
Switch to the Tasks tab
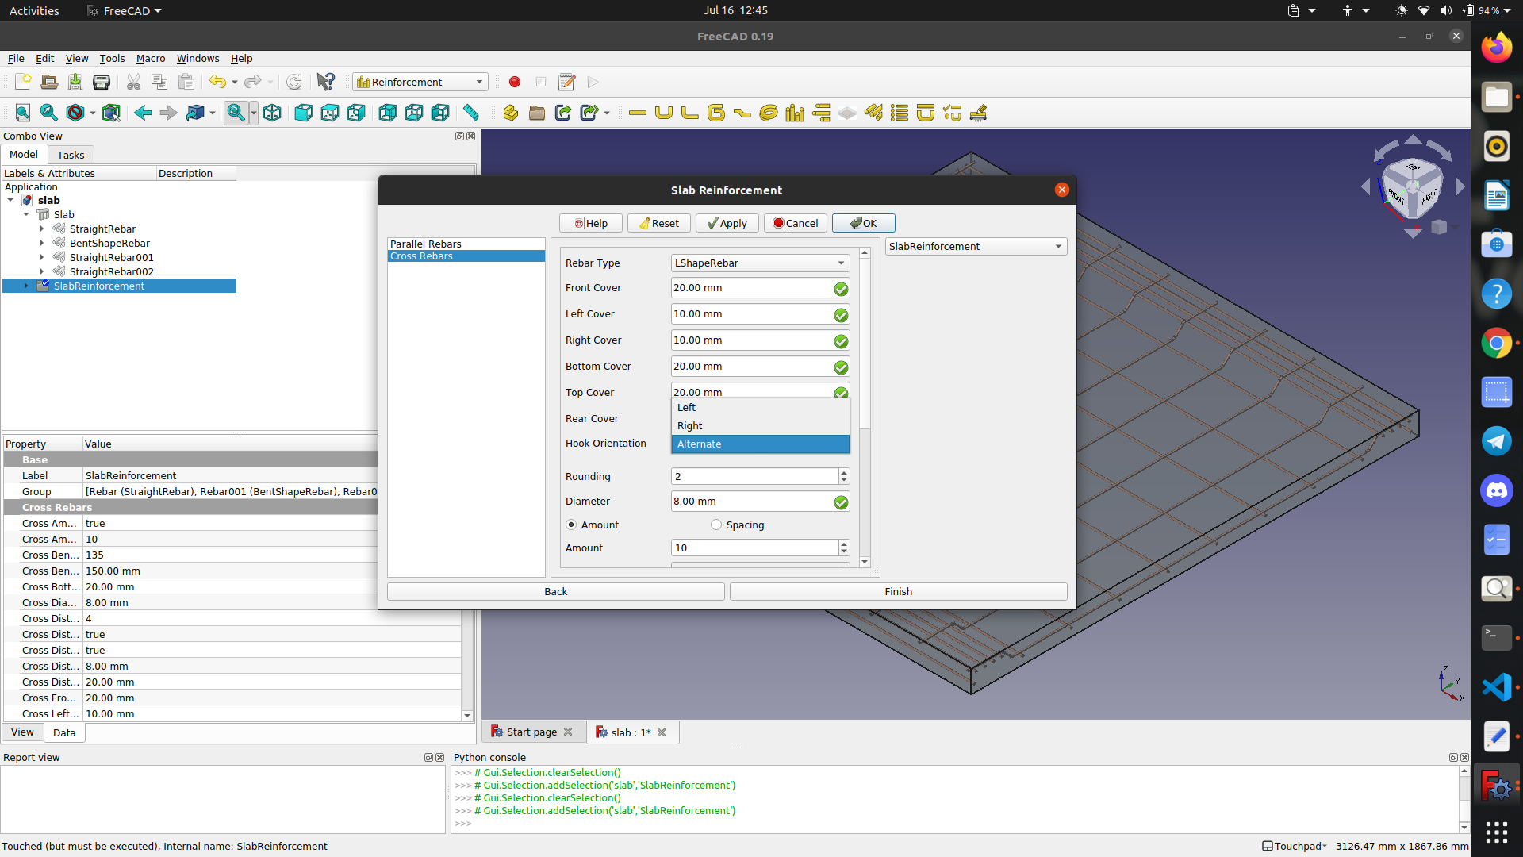(x=71, y=155)
